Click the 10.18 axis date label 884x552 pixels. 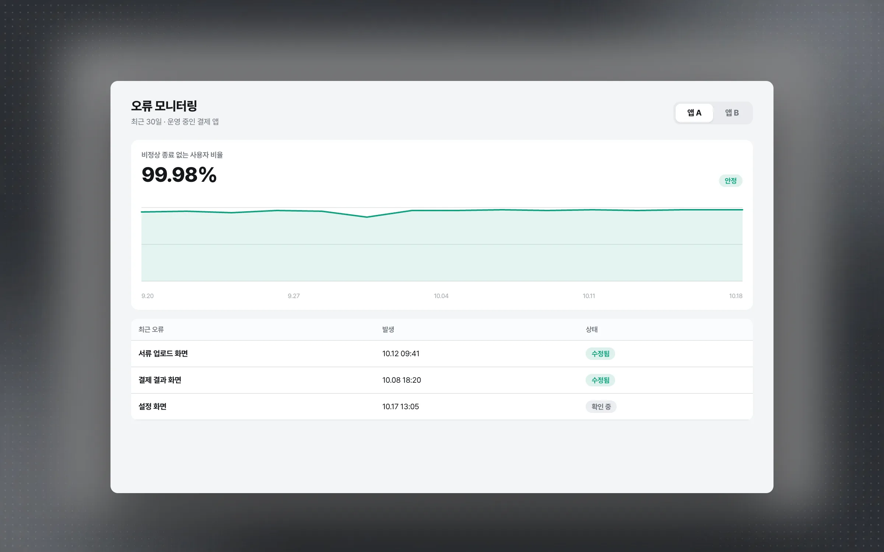[736, 296]
